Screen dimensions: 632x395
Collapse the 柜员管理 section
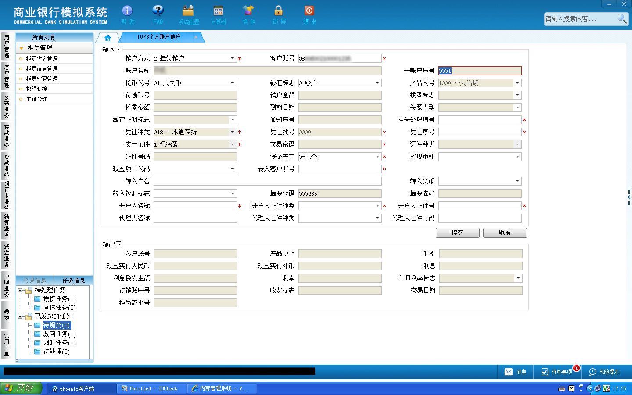(x=22, y=48)
